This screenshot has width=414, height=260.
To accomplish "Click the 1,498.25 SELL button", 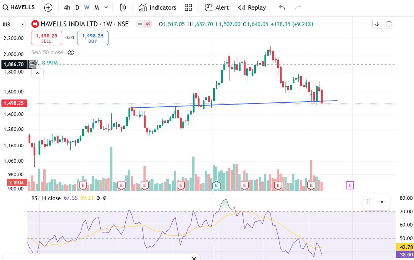I will [x=46, y=38].
